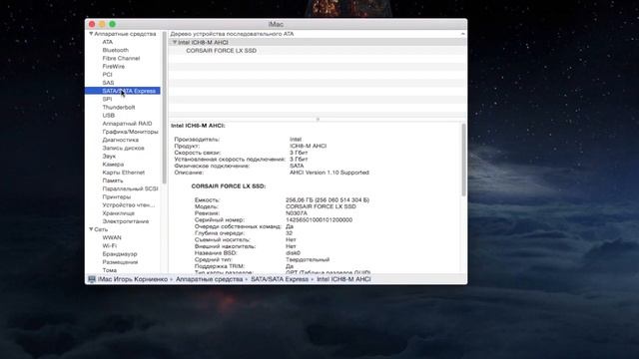The image size is (639, 359).
Task: Select FireWire in the sidebar
Action: [113, 67]
